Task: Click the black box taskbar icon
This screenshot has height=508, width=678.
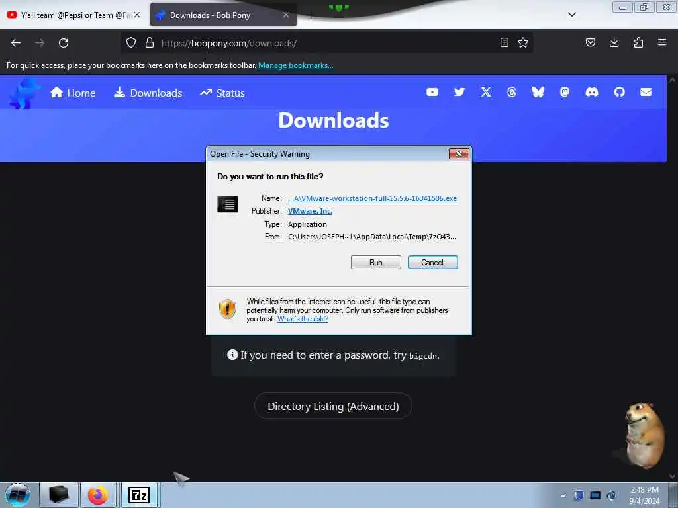Action: coord(59,495)
